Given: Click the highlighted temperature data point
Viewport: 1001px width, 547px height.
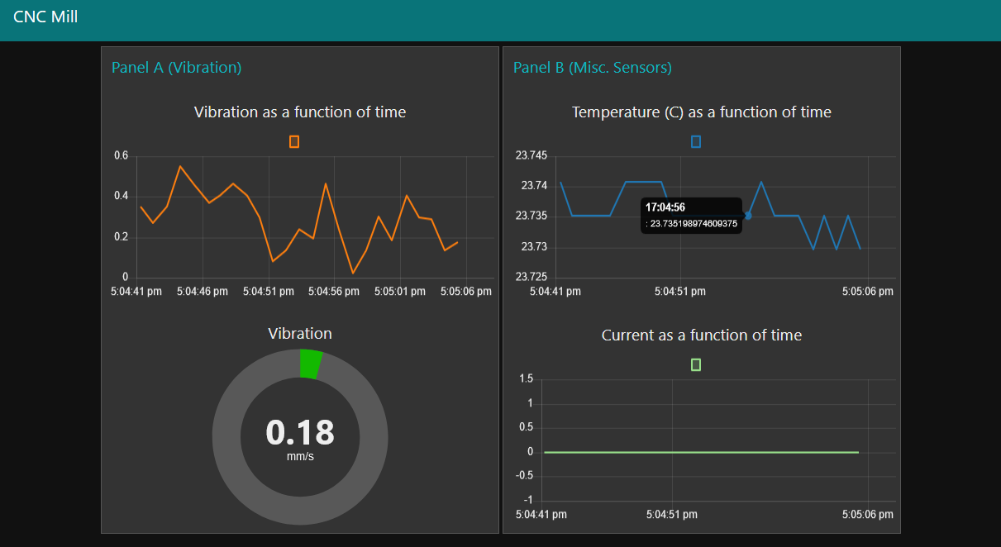Looking at the screenshot, I should (748, 216).
